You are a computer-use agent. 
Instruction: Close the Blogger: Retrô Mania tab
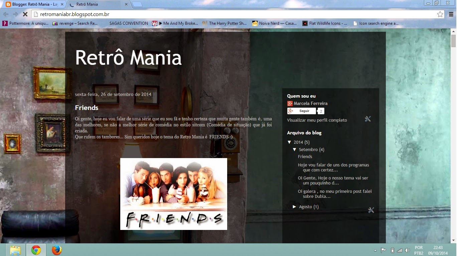tap(62, 5)
